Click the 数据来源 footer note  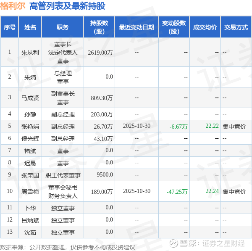68,247
